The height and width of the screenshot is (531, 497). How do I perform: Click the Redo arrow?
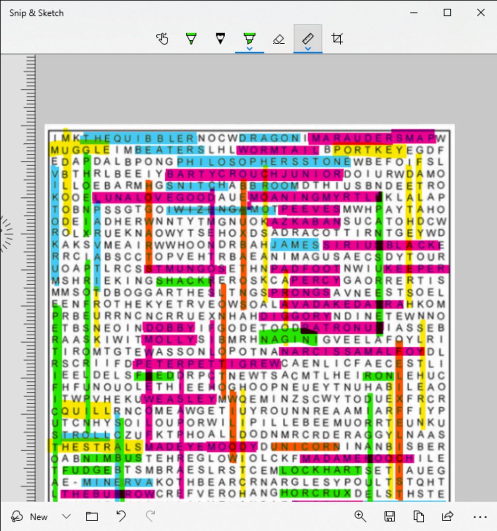click(150, 516)
